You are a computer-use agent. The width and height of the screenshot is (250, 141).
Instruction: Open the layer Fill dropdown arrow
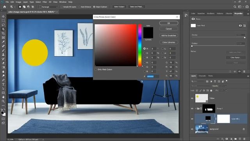click(x=226, y=90)
